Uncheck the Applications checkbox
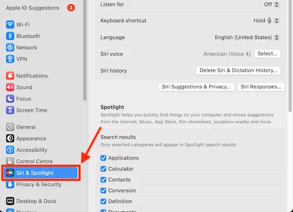The height and width of the screenshot is (212, 293). pos(103,158)
